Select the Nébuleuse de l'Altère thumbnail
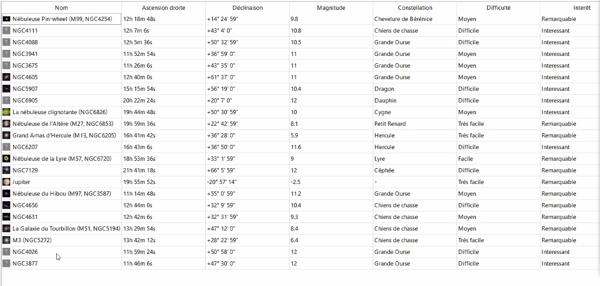 [x=6, y=124]
